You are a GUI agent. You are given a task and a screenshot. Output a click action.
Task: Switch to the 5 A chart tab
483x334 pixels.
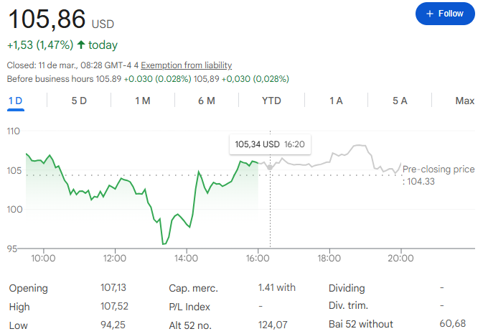(400, 101)
